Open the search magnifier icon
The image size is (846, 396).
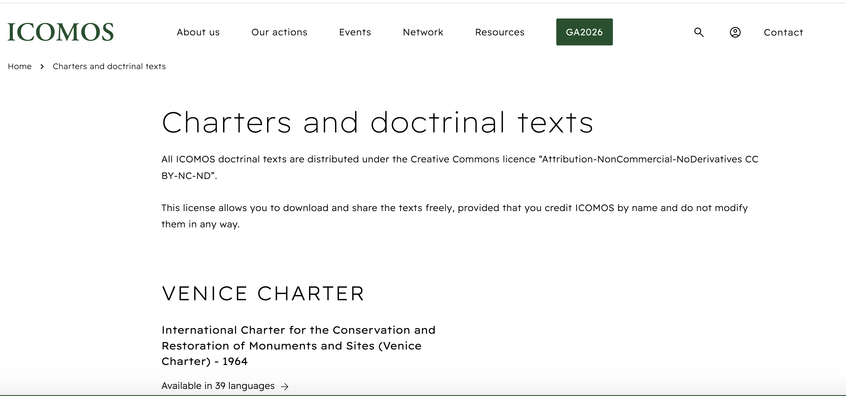[699, 32]
